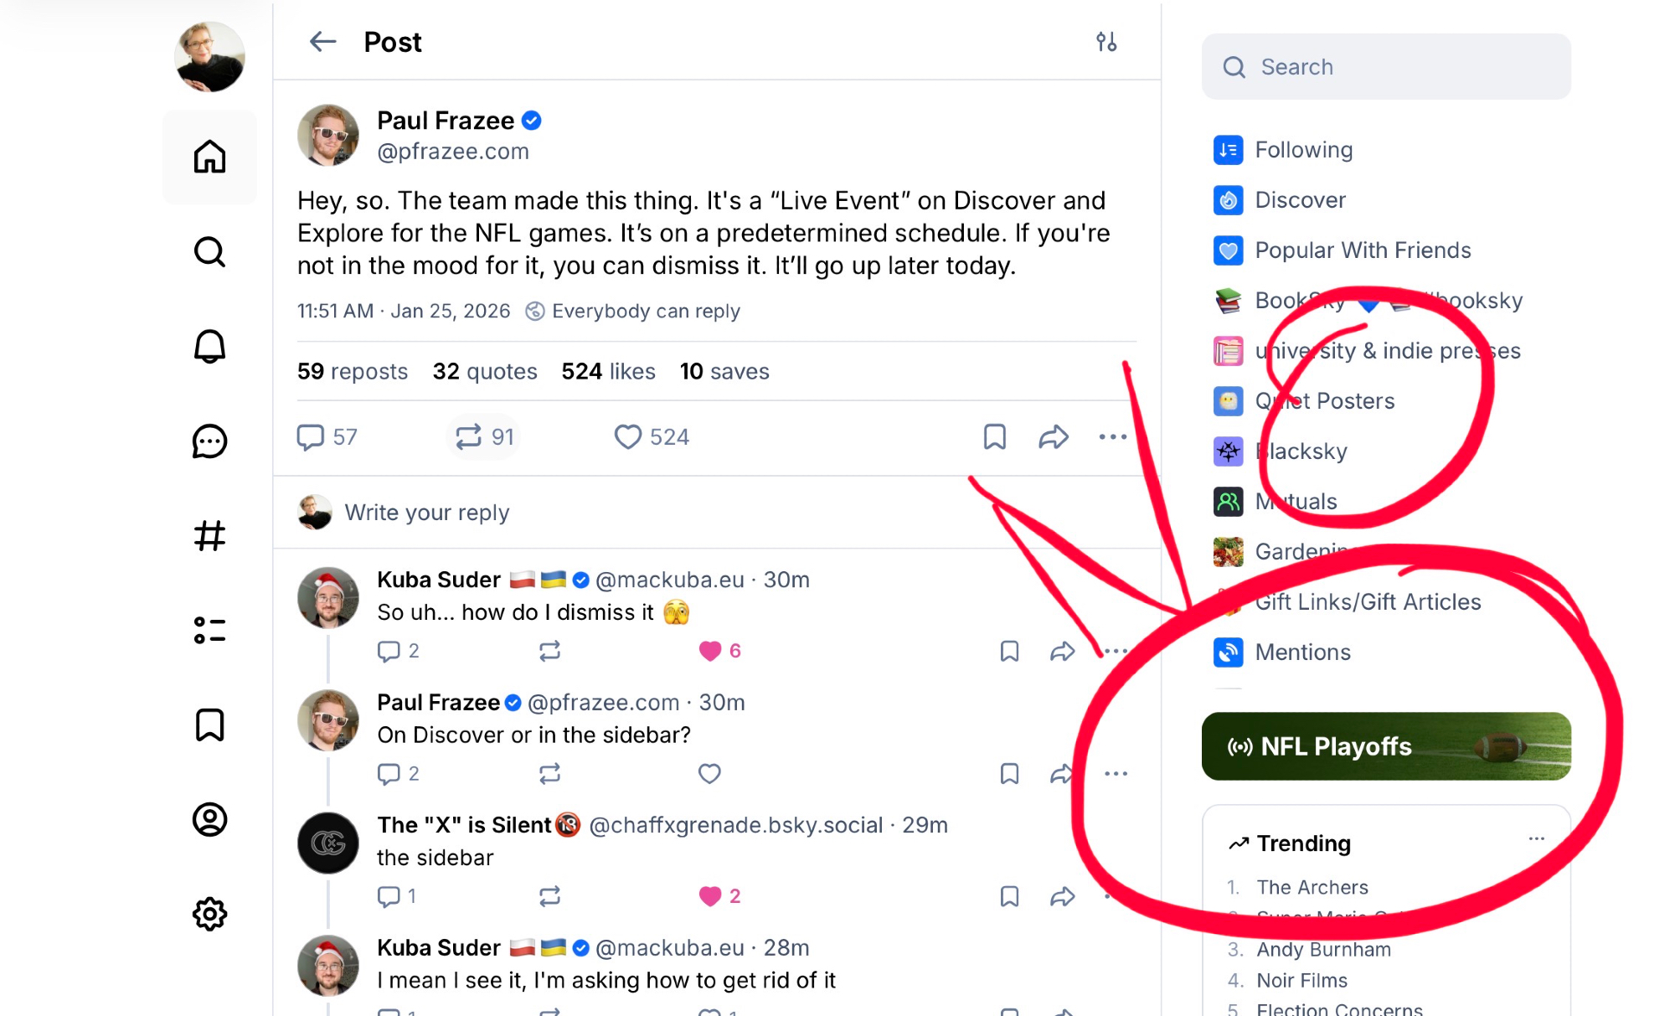
Task: Open chat messages icon in sidebar
Action: point(209,441)
